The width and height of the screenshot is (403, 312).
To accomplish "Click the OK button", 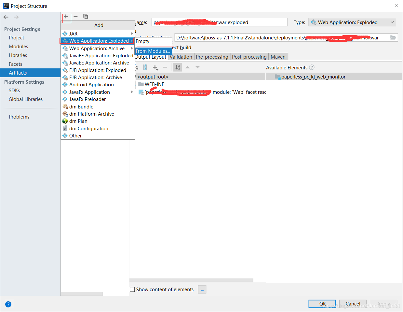I will coord(322,304).
